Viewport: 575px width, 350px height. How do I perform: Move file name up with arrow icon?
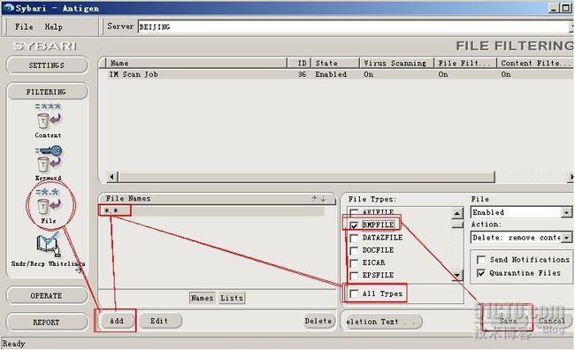[x=314, y=199]
